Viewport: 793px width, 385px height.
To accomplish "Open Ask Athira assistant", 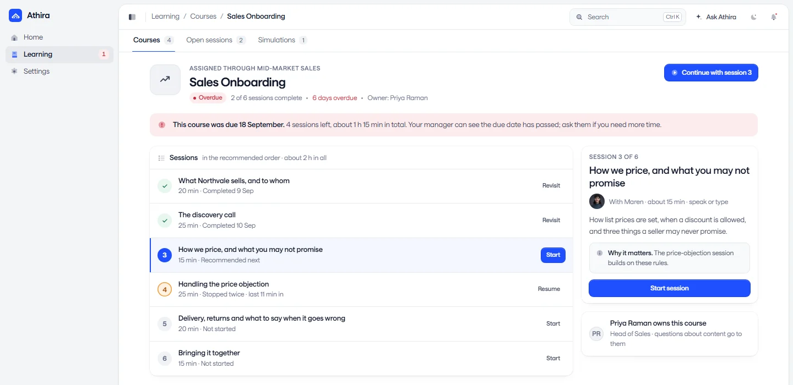I will click(x=716, y=17).
